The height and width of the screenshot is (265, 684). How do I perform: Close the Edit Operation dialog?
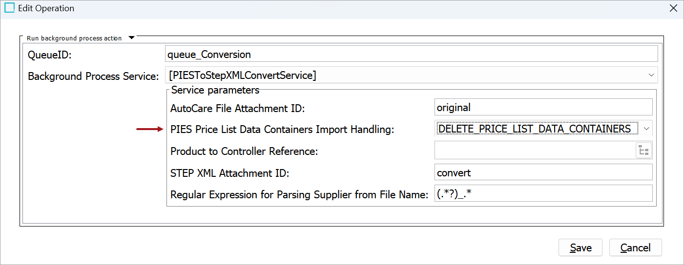[x=673, y=8]
